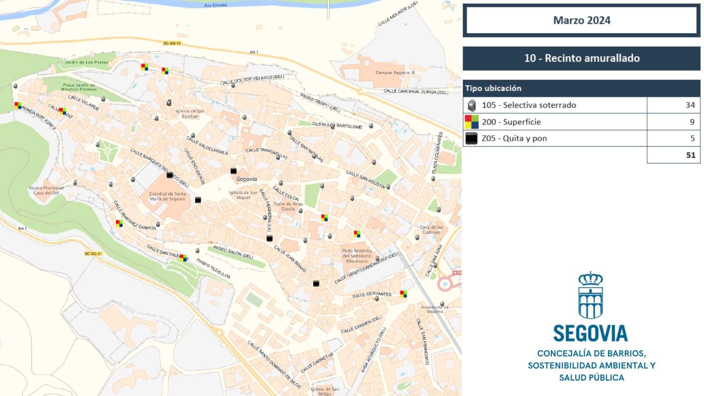Click the black marker beside the Segovia label
Viewport: 704px width, 396px height.
(x=233, y=171)
